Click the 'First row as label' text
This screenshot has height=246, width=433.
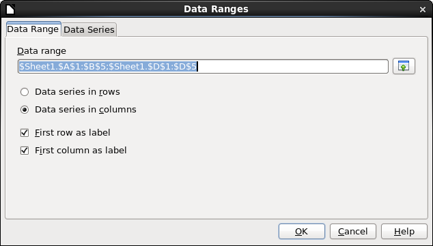pos(72,133)
